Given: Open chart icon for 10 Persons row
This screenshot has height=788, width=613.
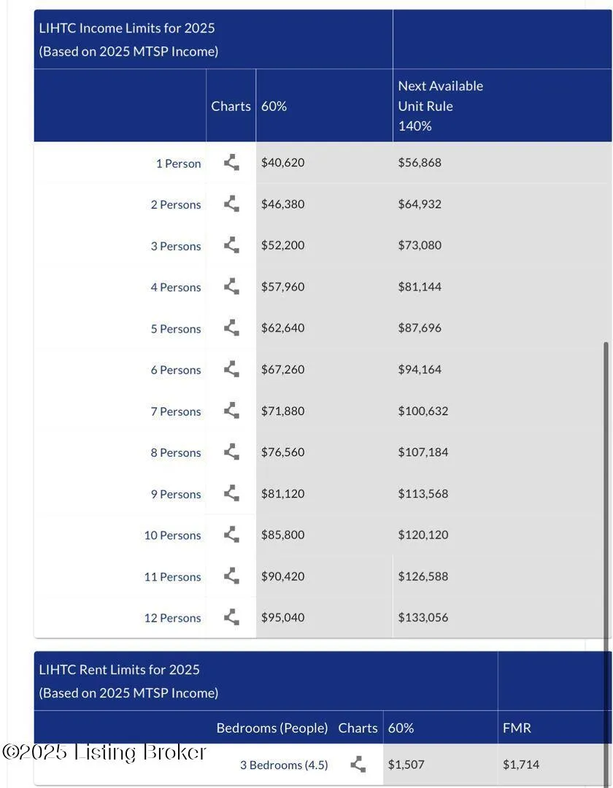Looking at the screenshot, I should (x=231, y=535).
